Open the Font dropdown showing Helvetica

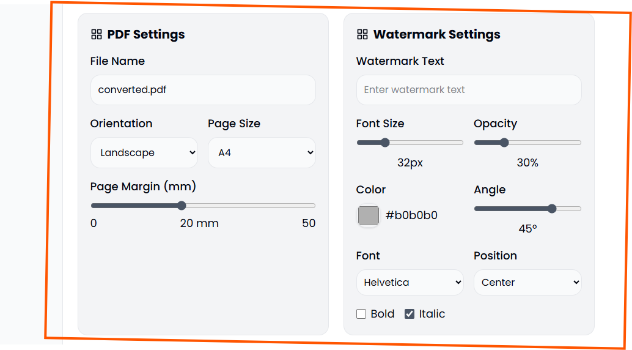coord(410,283)
